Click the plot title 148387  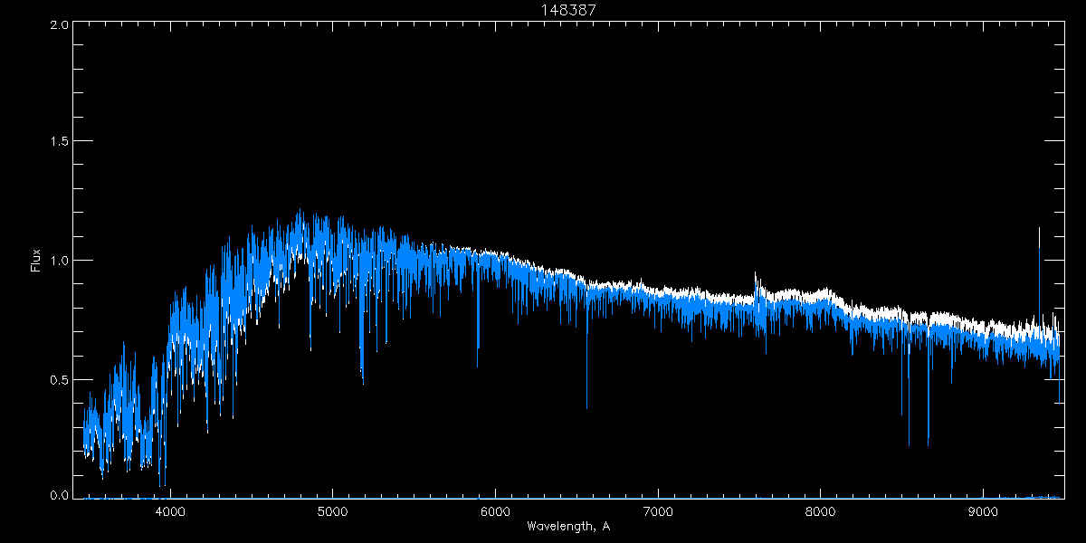coord(567,9)
